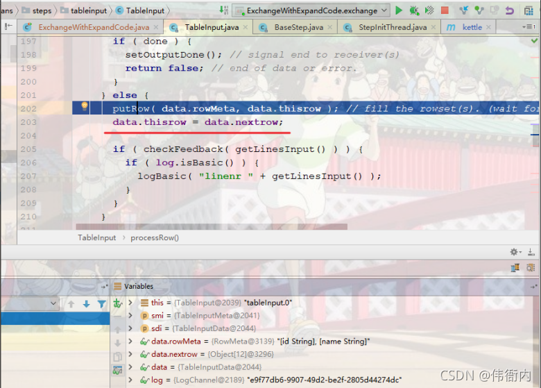Click the Variables panel header

(x=138, y=286)
